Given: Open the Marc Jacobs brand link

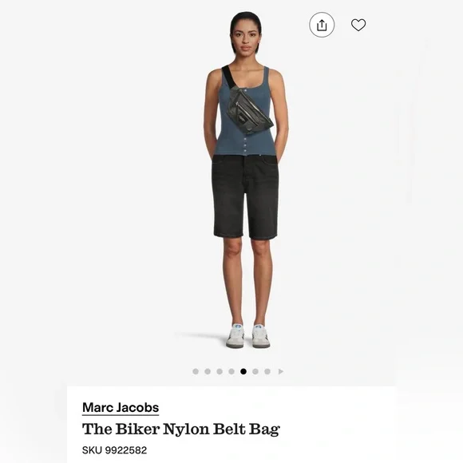Looking at the screenshot, I should coord(121,408).
